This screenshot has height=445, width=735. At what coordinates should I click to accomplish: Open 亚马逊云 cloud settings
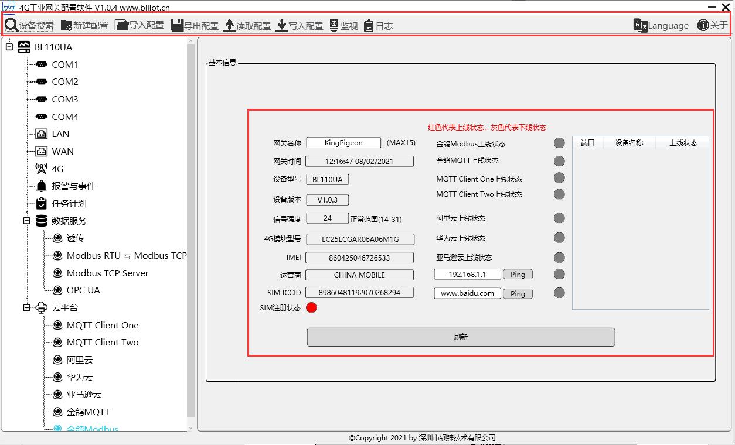point(84,395)
